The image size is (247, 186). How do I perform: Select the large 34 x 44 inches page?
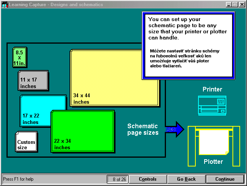[x=114, y=77]
